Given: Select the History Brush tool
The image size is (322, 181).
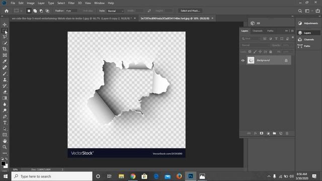Looking at the screenshot, I should pyautogui.click(x=5, y=86).
